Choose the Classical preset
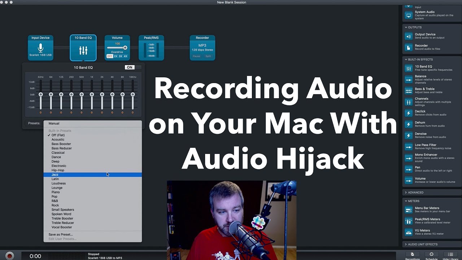 [x=93, y=153]
